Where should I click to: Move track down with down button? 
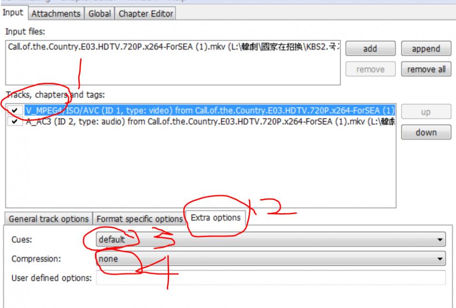coord(426,132)
